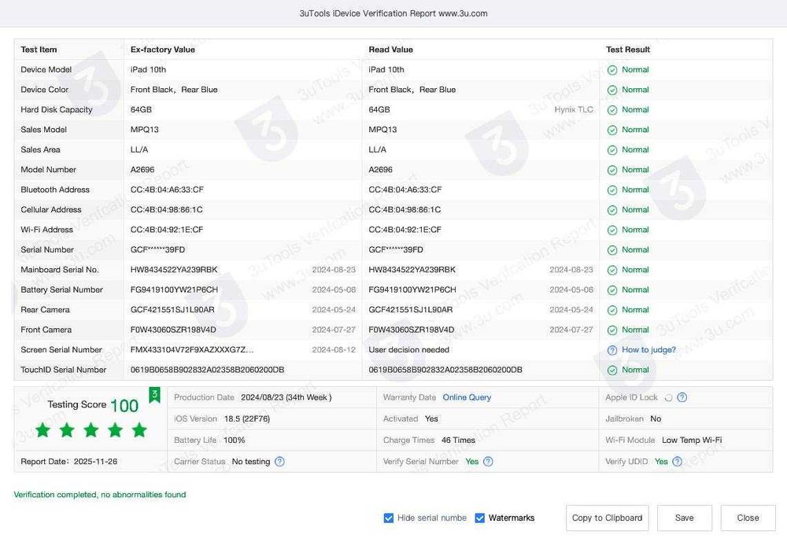Click the Apple ID Lock loading spinner
The height and width of the screenshot is (542, 787).
(x=668, y=398)
